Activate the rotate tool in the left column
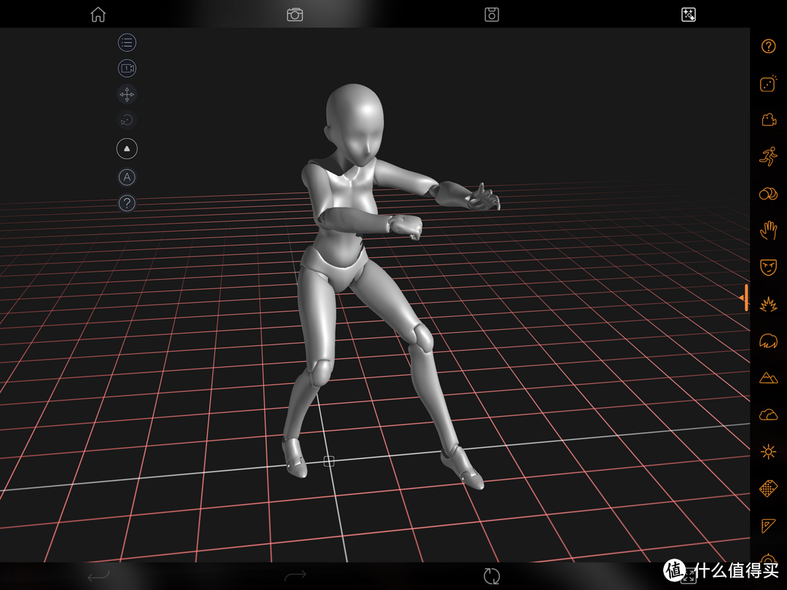 click(x=127, y=120)
